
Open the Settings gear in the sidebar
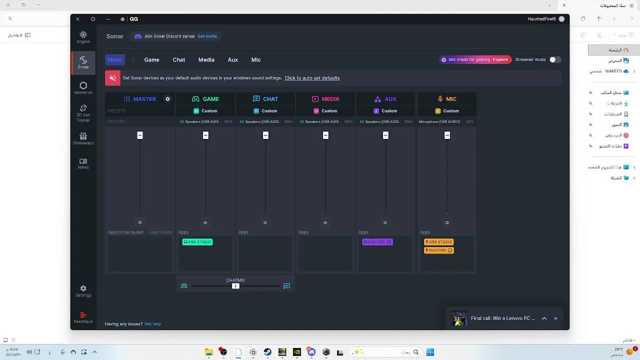tap(83, 291)
